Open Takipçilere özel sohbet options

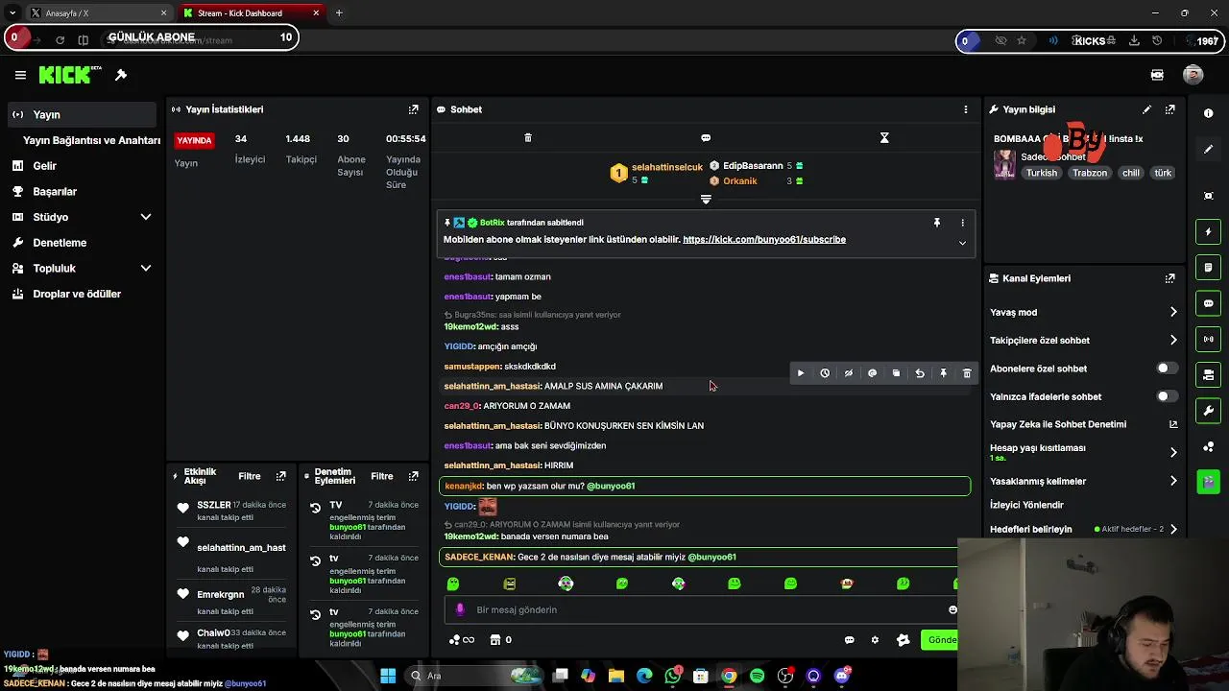1083,340
